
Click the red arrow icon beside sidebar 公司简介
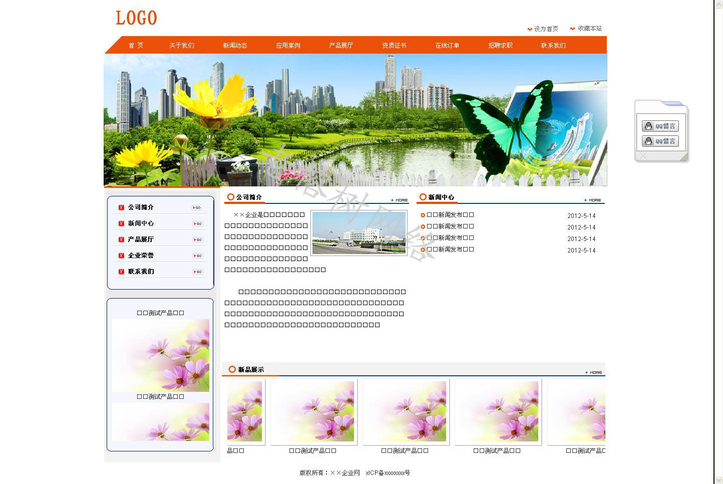121,207
